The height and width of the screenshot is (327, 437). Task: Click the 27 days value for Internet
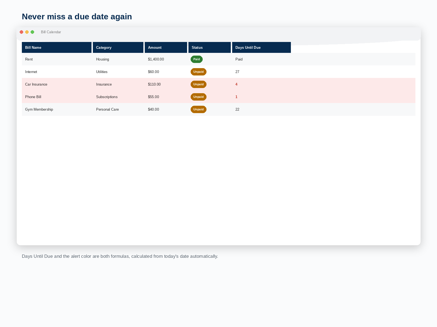pos(237,72)
